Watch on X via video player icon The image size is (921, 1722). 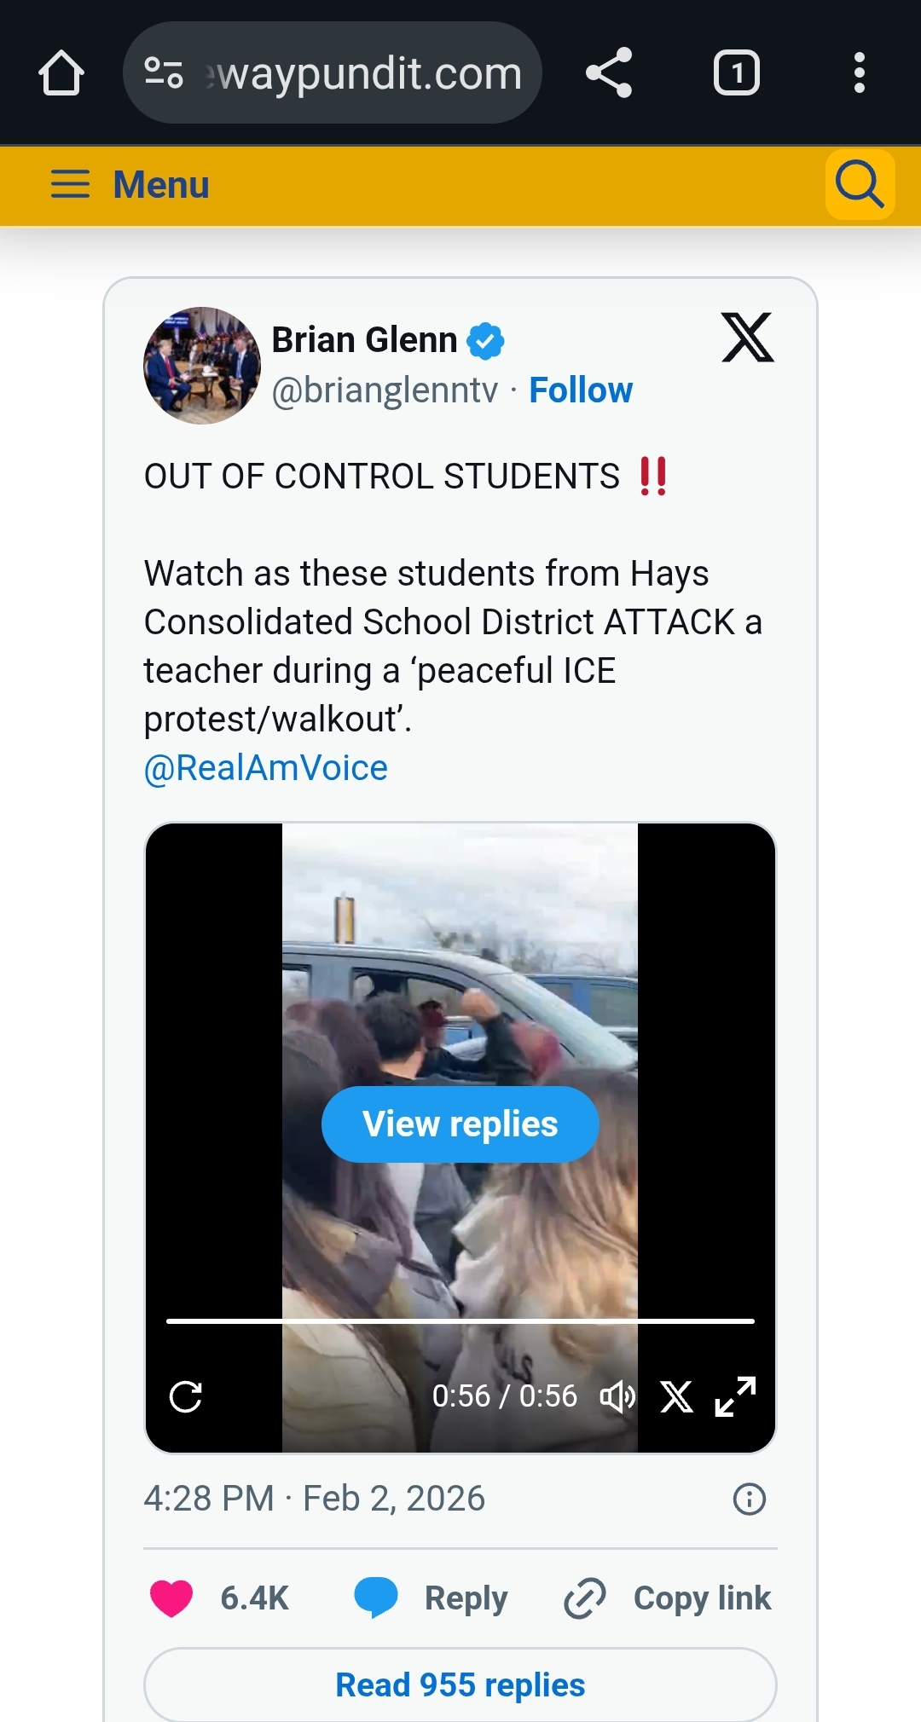point(676,1396)
